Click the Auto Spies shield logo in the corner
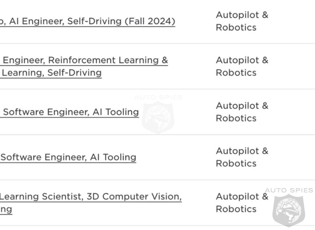Screen dimensions: 315x230 tap(289, 211)
